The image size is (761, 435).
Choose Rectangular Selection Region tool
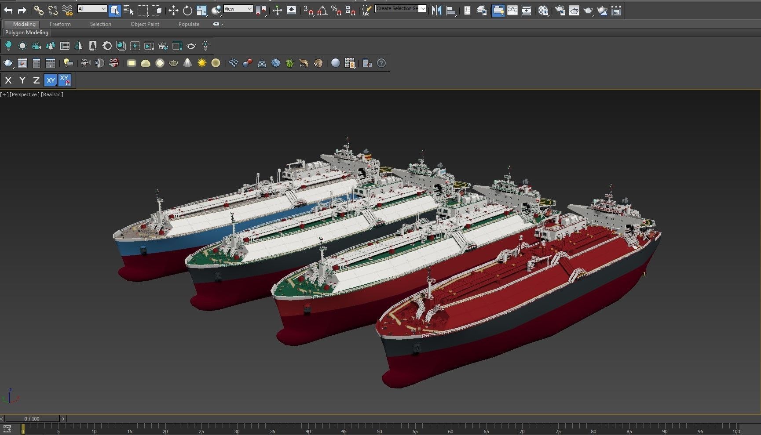coord(143,11)
